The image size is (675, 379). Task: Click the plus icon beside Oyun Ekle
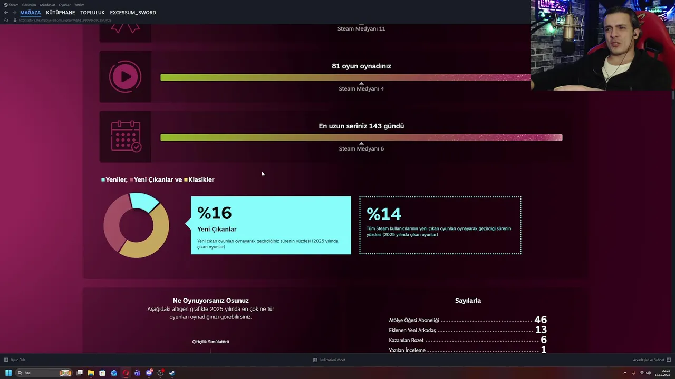tap(6, 360)
